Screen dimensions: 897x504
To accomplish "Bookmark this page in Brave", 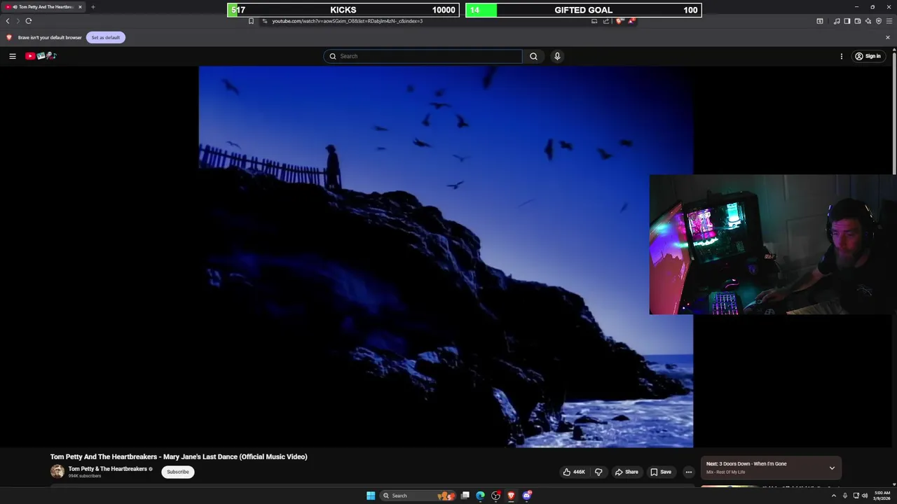I will pos(251,21).
